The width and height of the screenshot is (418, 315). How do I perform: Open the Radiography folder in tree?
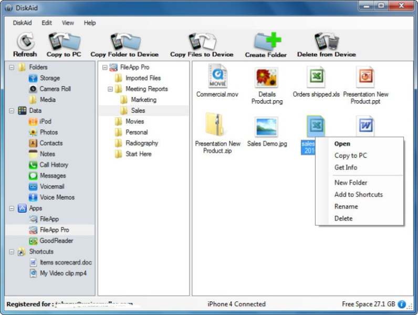(x=141, y=143)
